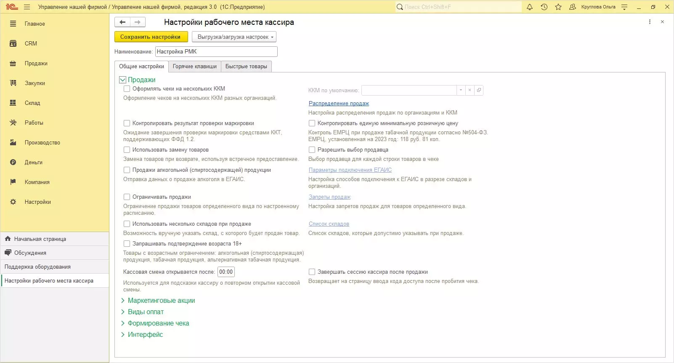Open Начальная страница in the navigation panel

point(55,239)
